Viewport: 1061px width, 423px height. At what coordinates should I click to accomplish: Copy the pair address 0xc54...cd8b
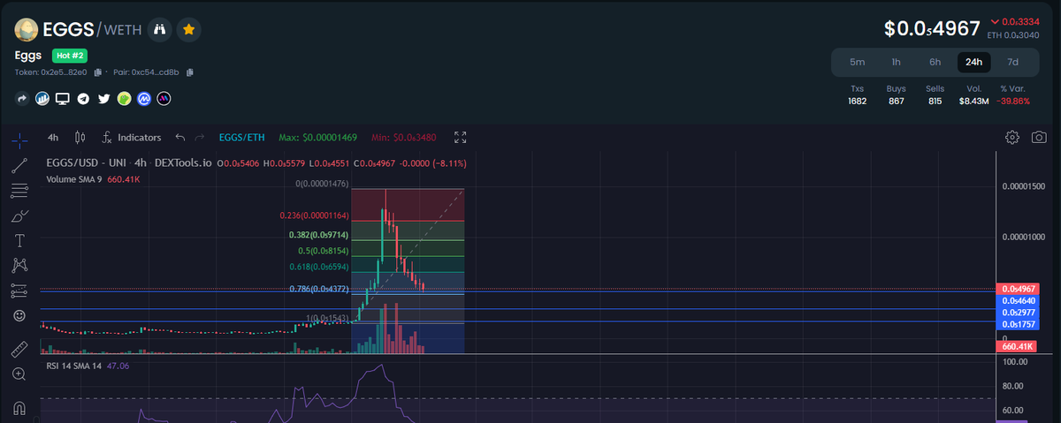tap(190, 72)
